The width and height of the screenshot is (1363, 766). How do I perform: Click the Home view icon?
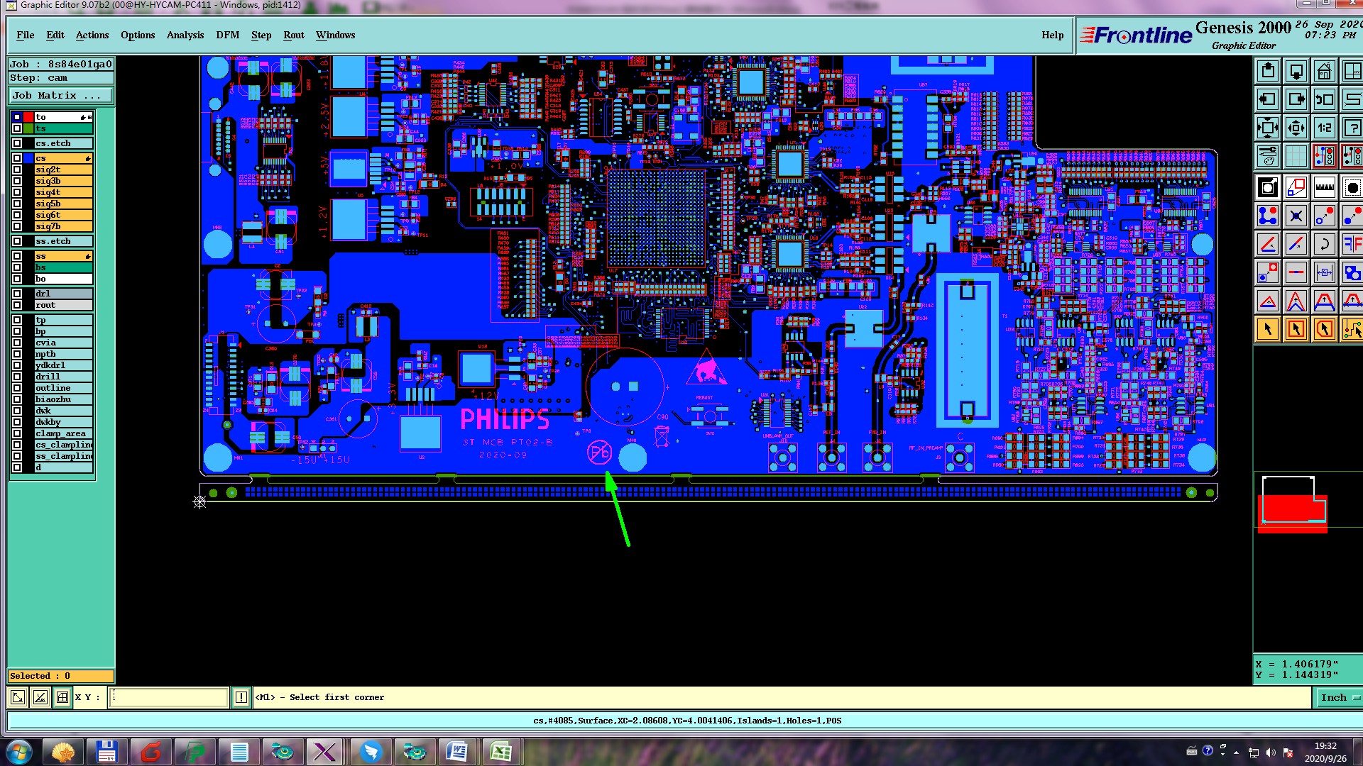click(1324, 72)
